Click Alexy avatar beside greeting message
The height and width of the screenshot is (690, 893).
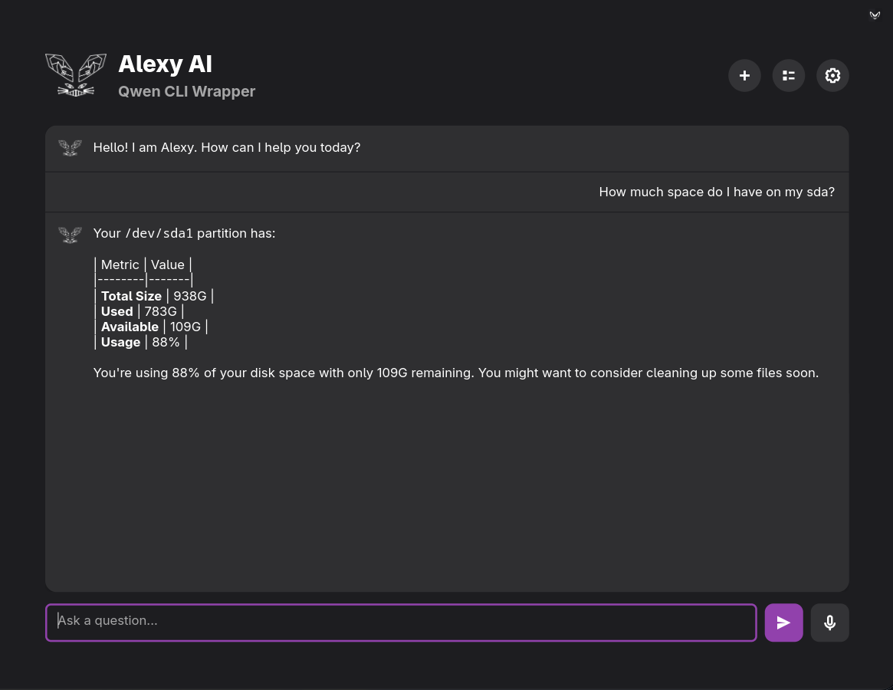click(70, 148)
